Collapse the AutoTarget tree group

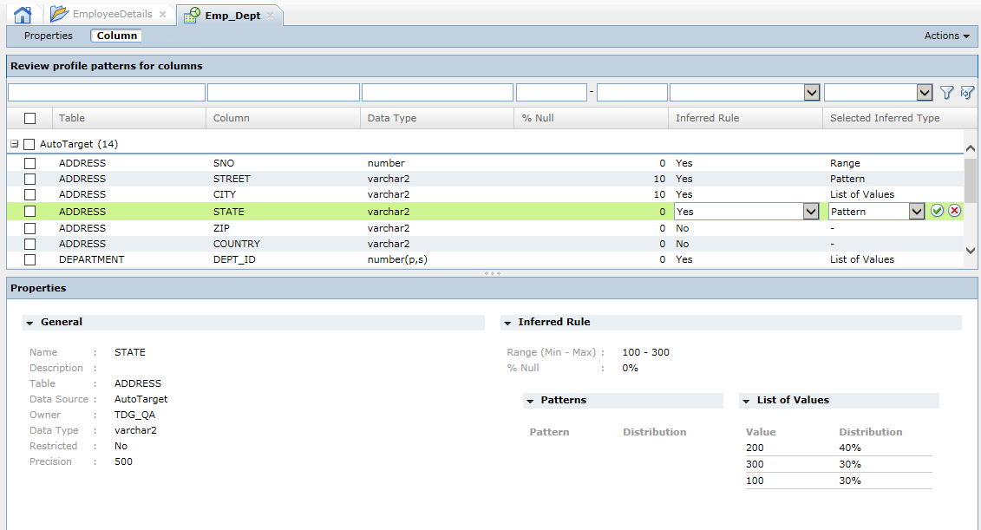tap(15, 144)
